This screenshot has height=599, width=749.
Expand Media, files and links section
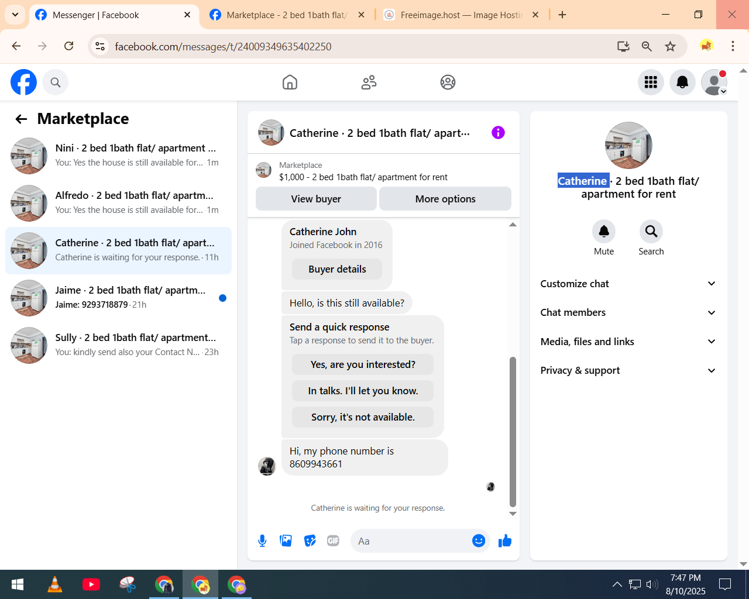(628, 342)
